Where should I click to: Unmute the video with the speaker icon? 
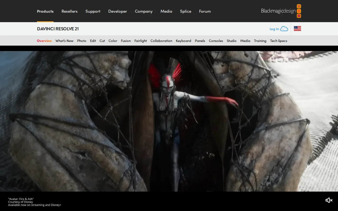[x=329, y=200]
